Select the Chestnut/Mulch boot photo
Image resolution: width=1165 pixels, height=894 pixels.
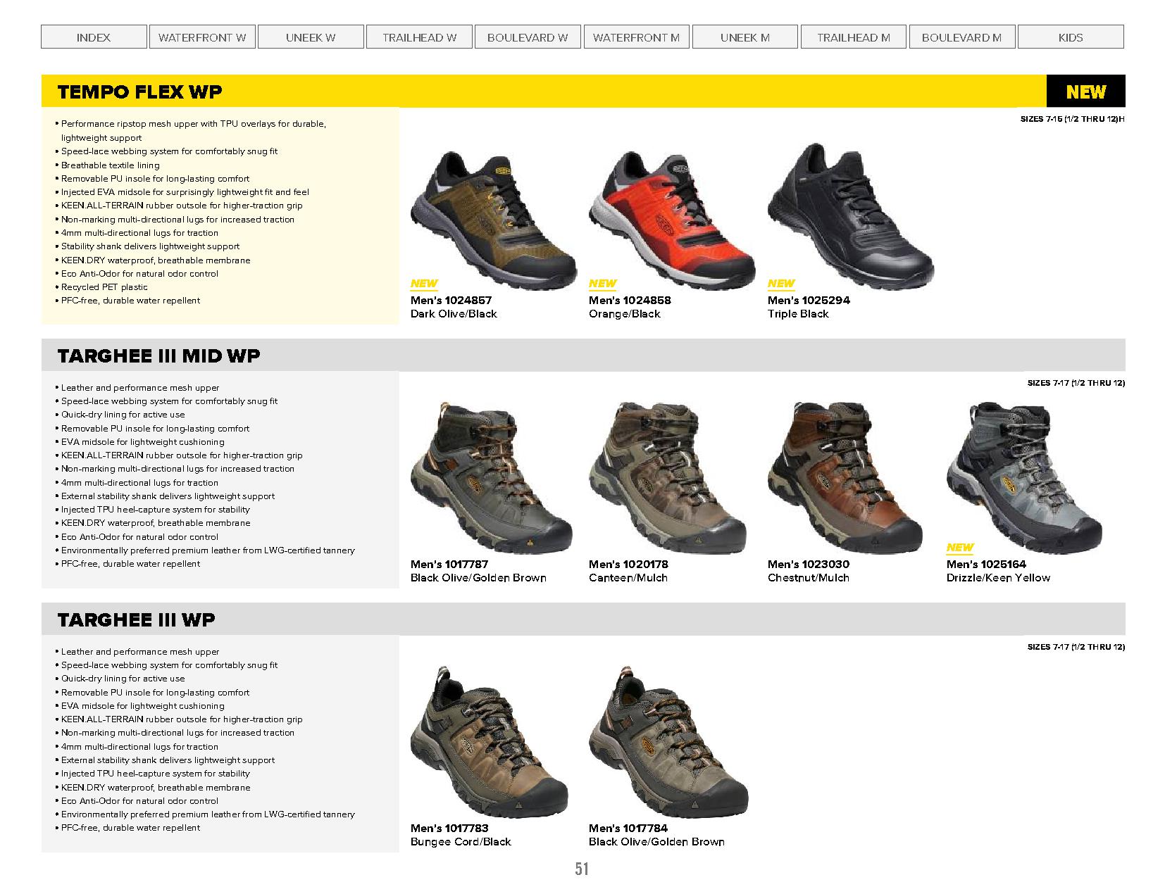click(x=845, y=478)
